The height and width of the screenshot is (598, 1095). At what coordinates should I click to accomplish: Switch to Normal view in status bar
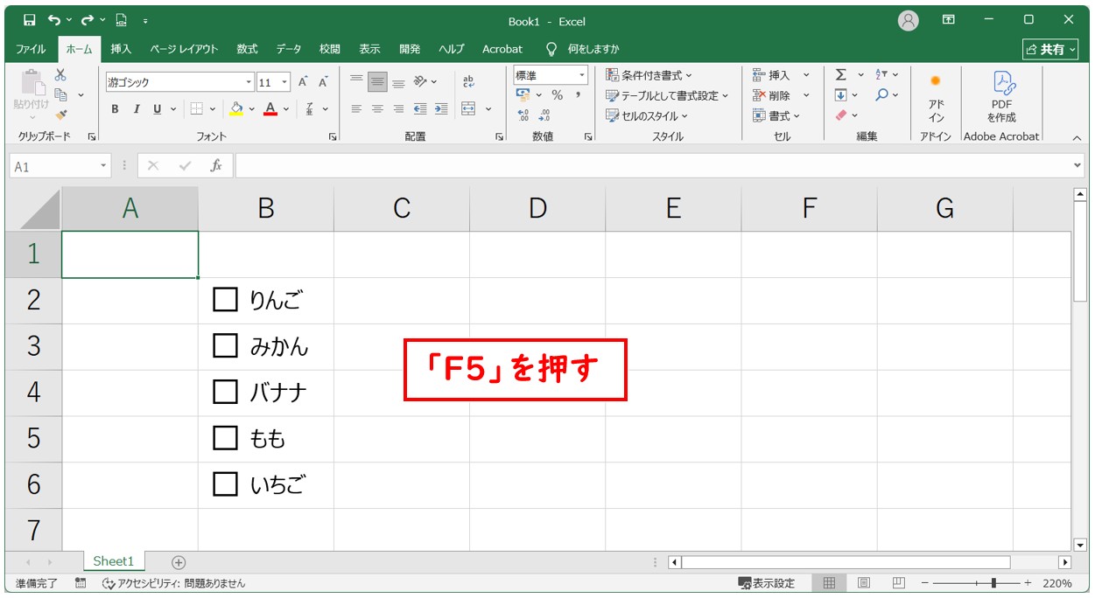coord(829,583)
